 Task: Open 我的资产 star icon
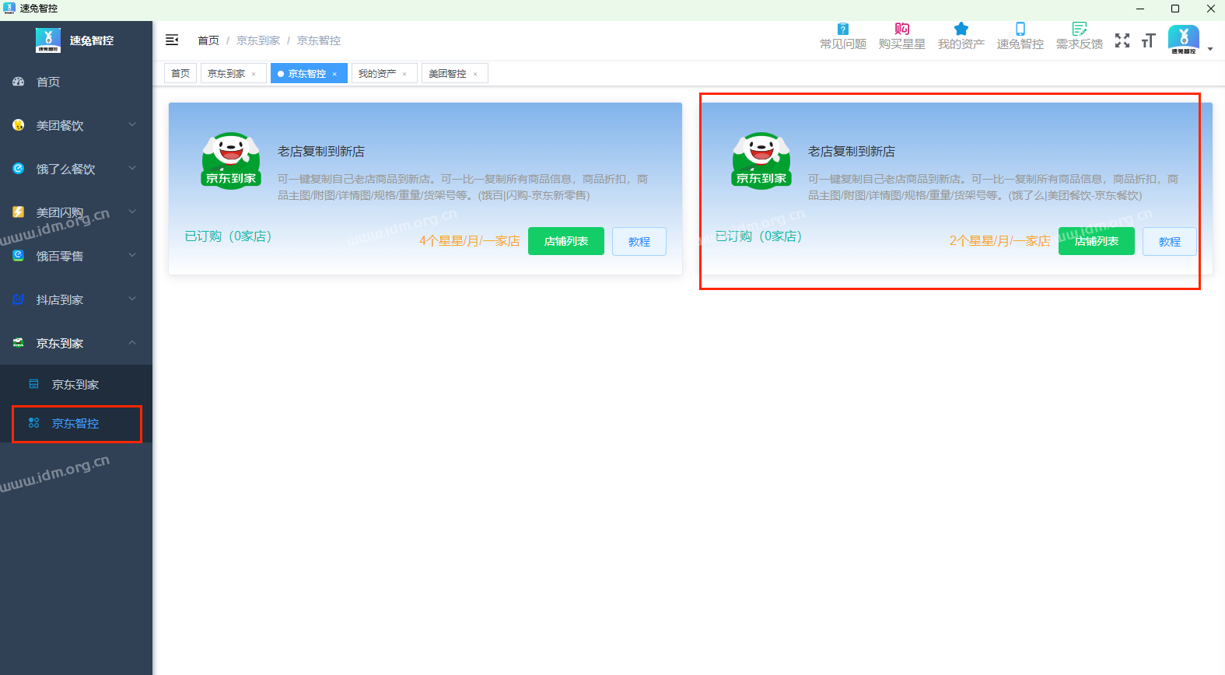pos(961,29)
